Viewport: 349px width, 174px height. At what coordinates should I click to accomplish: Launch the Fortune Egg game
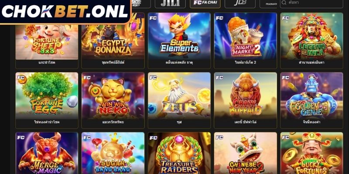tap(47, 100)
